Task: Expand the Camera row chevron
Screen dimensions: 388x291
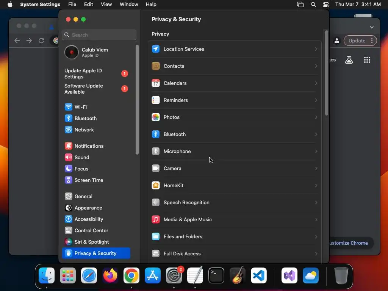Action: tap(316, 168)
